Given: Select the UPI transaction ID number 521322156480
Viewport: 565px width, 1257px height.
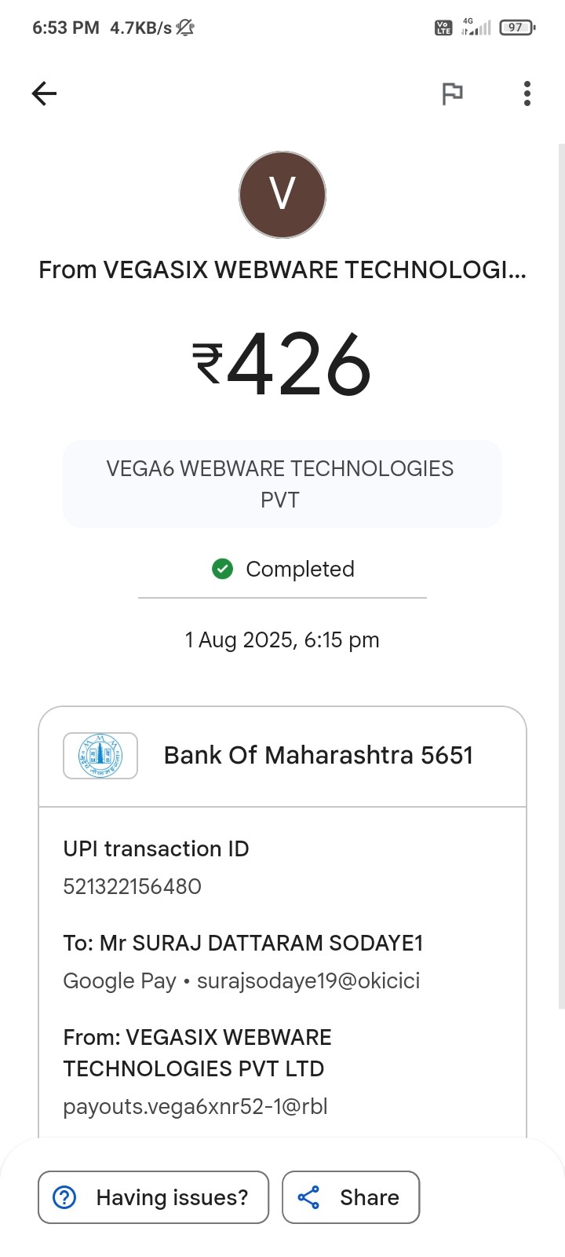Looking at the screenshot, I should coord(132,886).
